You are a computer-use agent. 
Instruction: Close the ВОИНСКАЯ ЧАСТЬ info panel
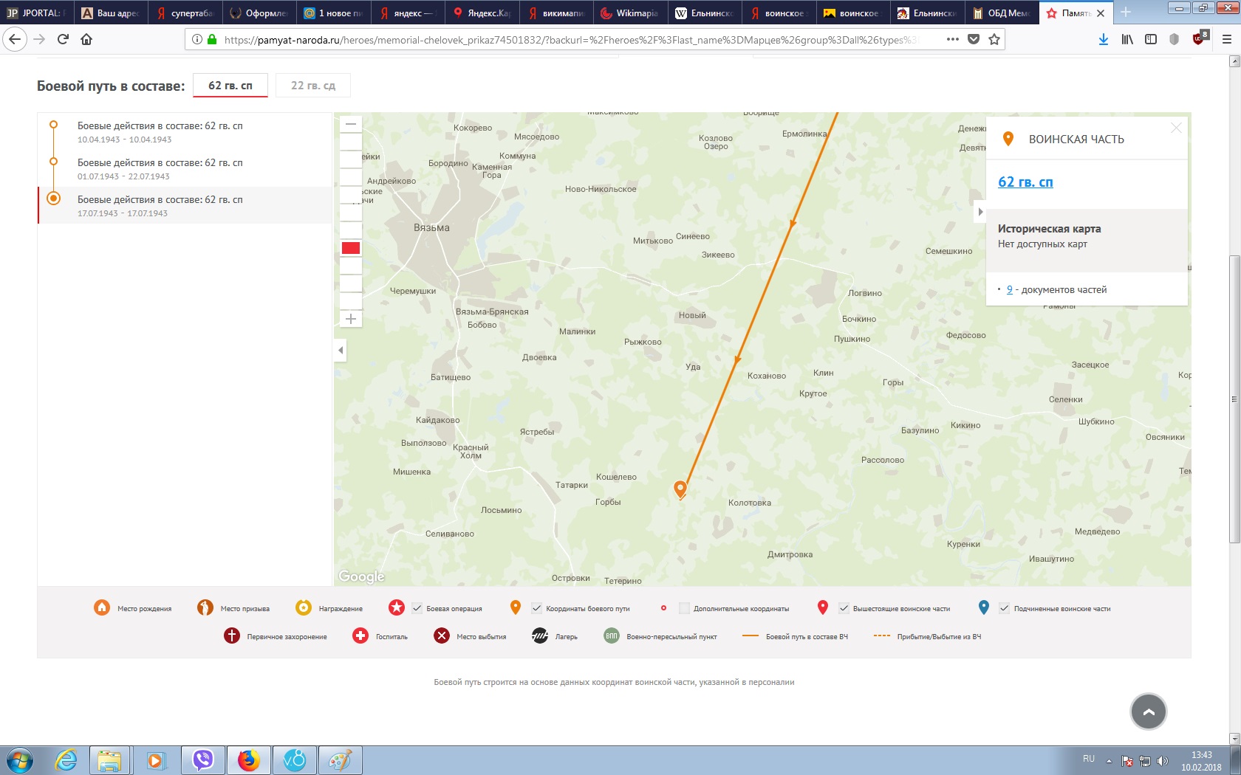point(1176,128)
